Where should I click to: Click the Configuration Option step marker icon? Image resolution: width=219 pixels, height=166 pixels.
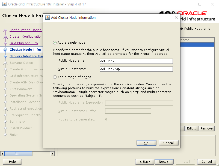tap(5, 30)
